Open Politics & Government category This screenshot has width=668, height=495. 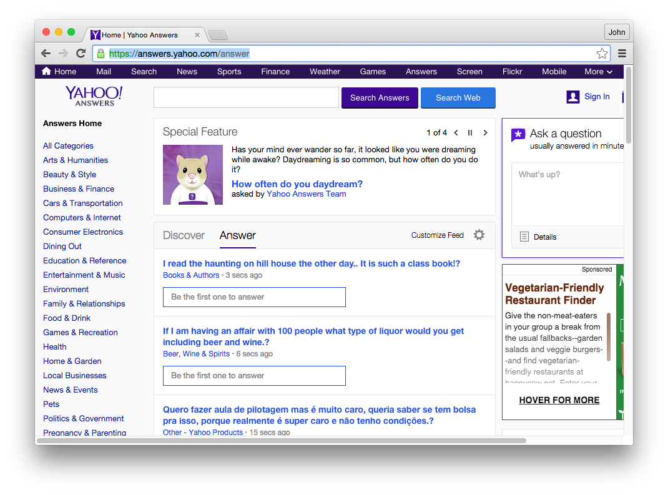[84, 419]
